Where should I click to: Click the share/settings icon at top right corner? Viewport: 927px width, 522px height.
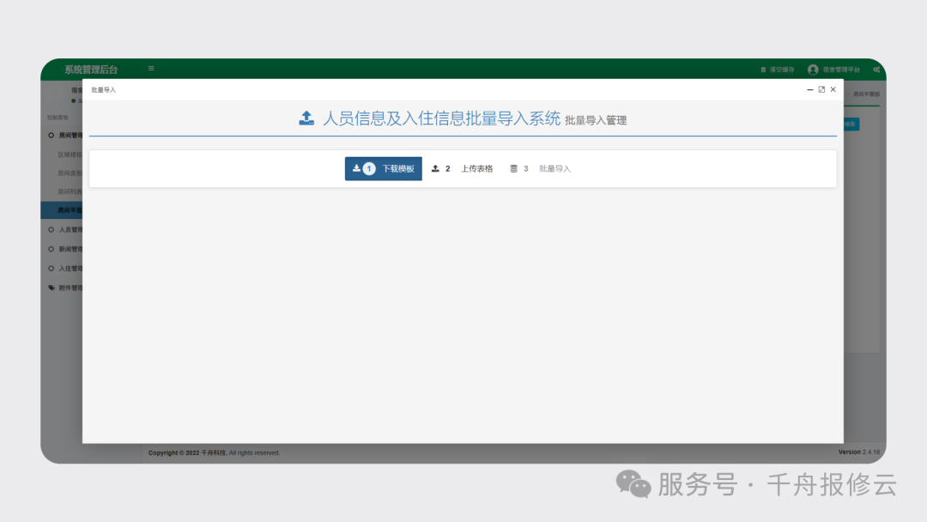[x=876, y=69]
